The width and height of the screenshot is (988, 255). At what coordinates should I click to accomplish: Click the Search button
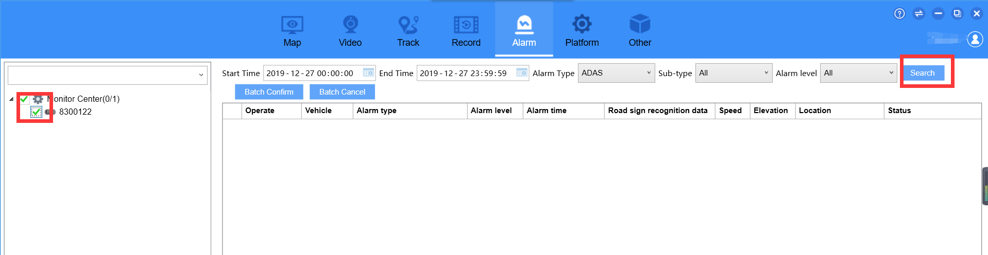(923, 73)
